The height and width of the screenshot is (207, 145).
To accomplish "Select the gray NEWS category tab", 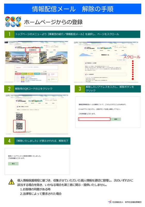I will tap(43, 74).
